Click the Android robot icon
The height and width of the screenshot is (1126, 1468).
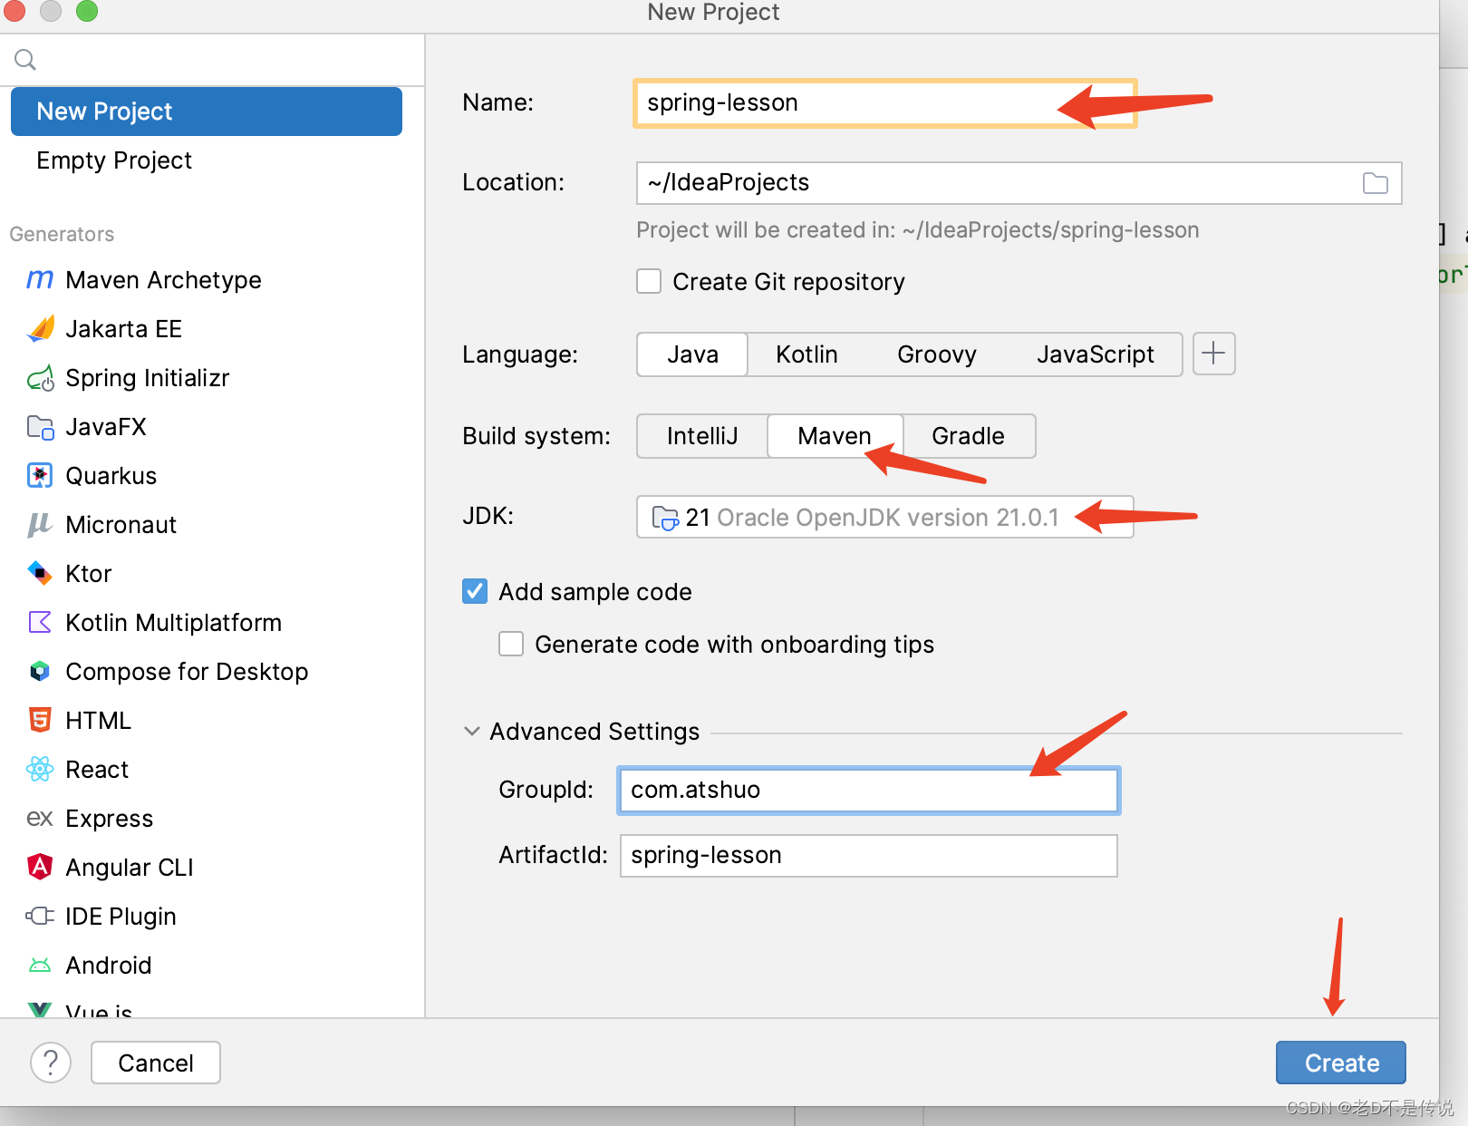coord(40,965)
